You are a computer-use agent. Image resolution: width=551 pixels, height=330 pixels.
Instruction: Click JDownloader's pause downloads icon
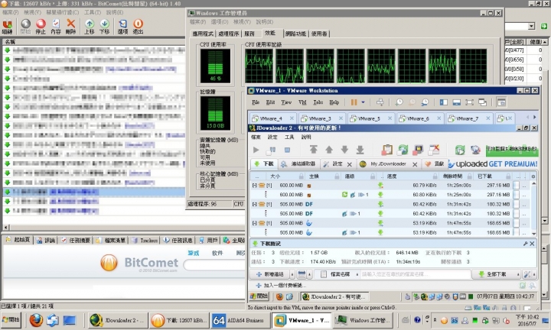(x=271, y=150)
